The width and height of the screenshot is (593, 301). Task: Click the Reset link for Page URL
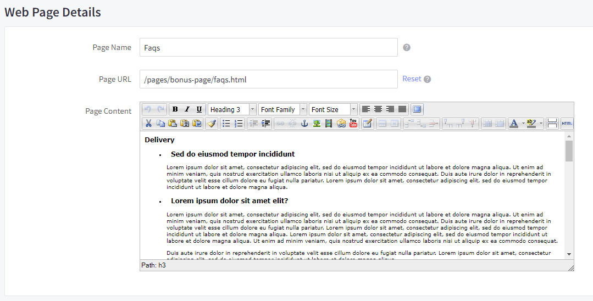[412, 79]
